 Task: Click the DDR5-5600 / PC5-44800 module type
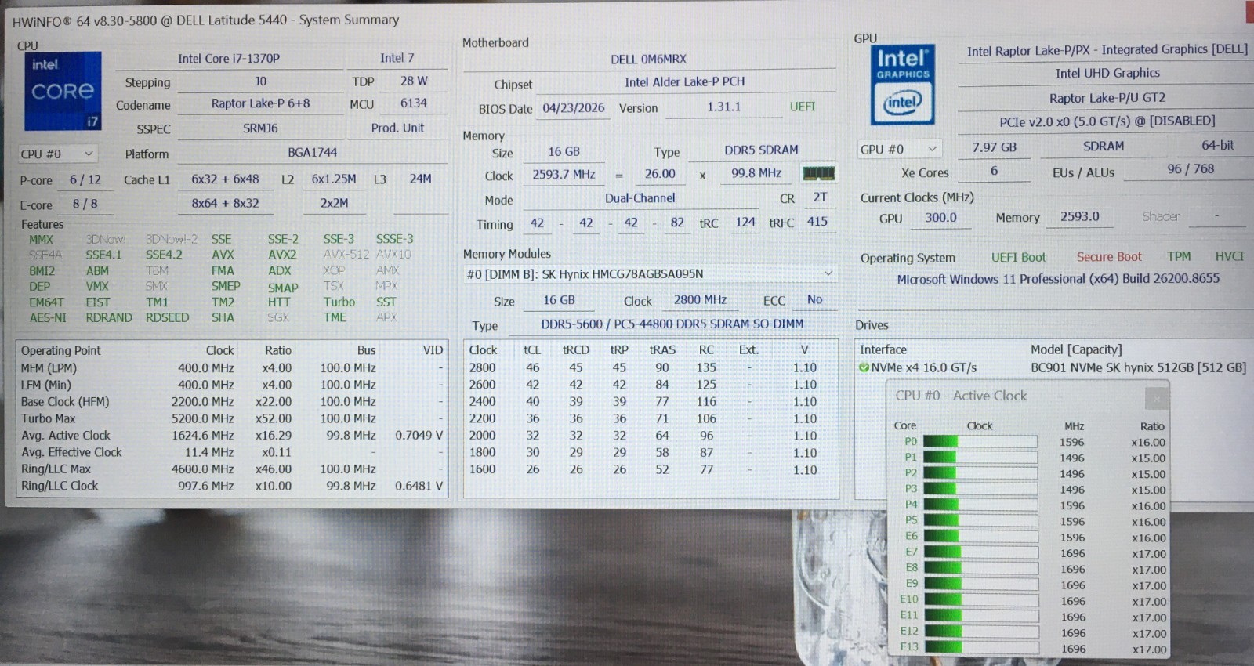pyautogui.click(x=672, y=324)
